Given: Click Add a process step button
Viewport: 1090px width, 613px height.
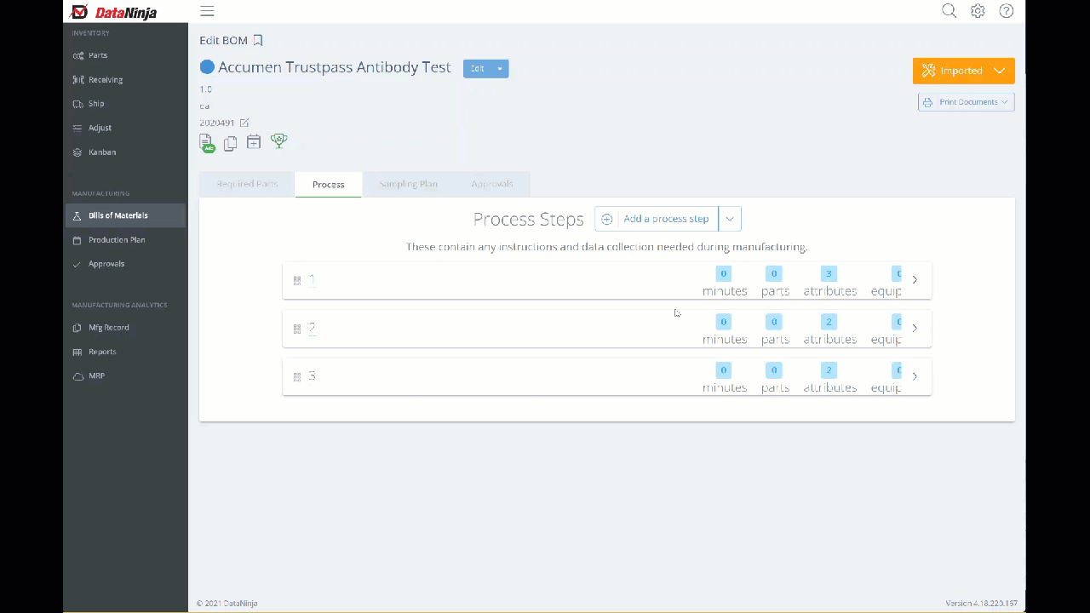Looking at the screenshot, I should coord(657,219).
